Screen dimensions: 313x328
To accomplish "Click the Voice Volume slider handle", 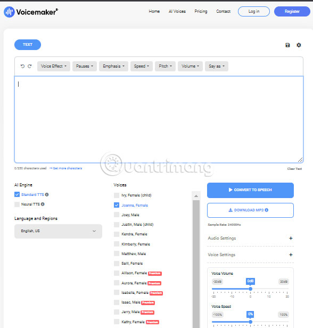I will (x=251, y=289).
